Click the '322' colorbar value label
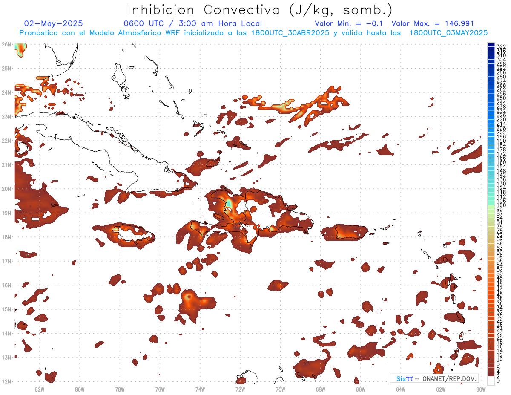The height and width of the screenshot is (395, 511). point(501,46)
